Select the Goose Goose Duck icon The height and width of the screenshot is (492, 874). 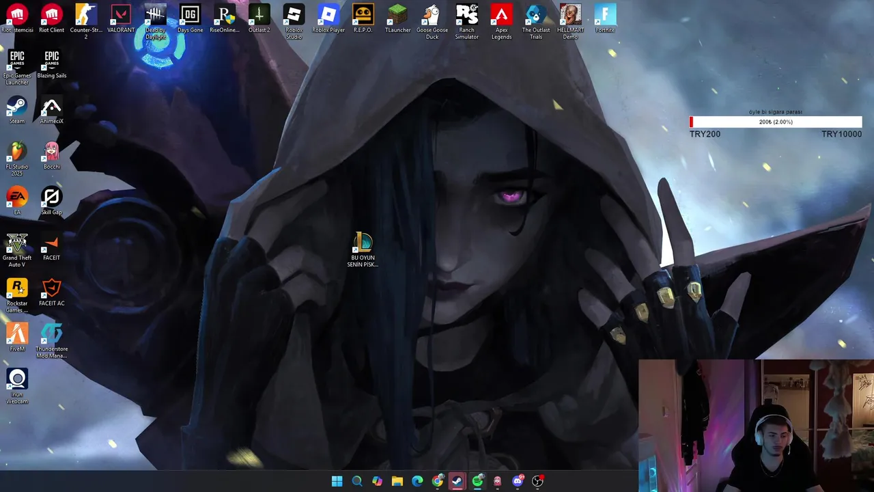click(x=432, y=21)
